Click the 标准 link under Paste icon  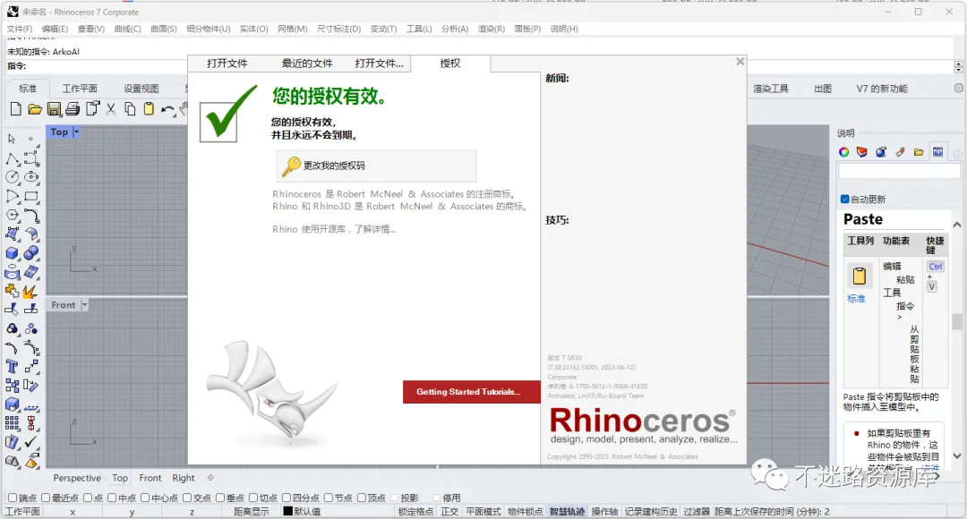[856, 299]
